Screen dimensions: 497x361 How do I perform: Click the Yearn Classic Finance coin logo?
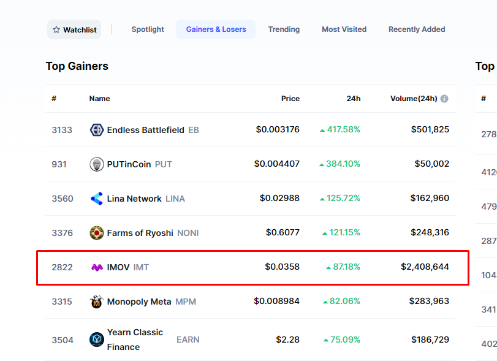point(97,340)
